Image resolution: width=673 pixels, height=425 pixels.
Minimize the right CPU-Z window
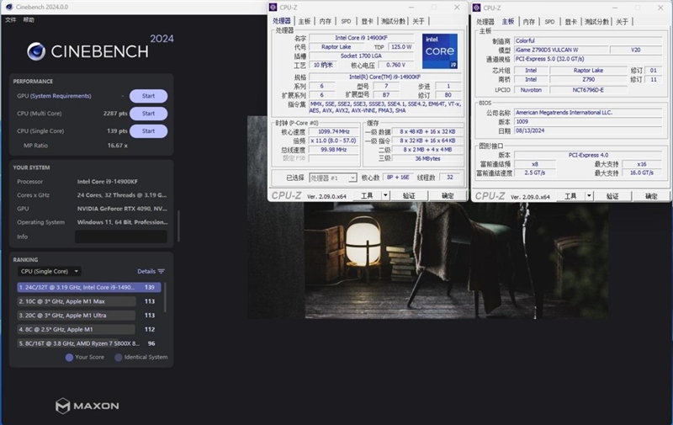615,8
